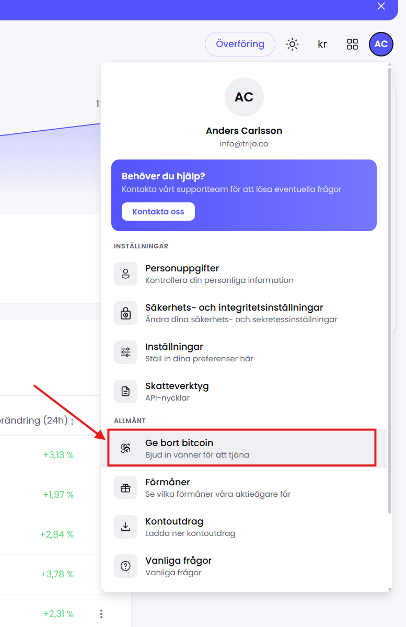Click the Inställningar sliders icon
This screenshot has width=406, height=627.
coord(125,352)
